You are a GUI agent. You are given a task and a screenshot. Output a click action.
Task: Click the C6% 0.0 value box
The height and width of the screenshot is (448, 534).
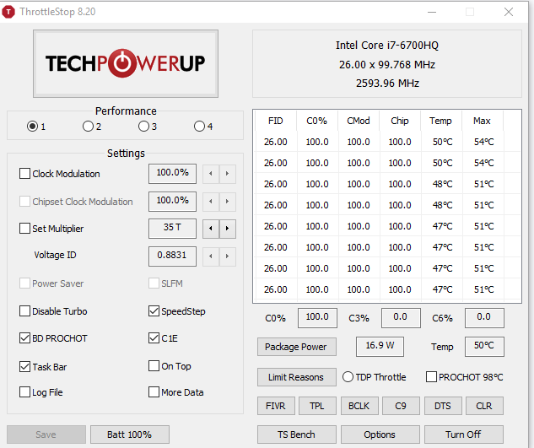point(484,318)
